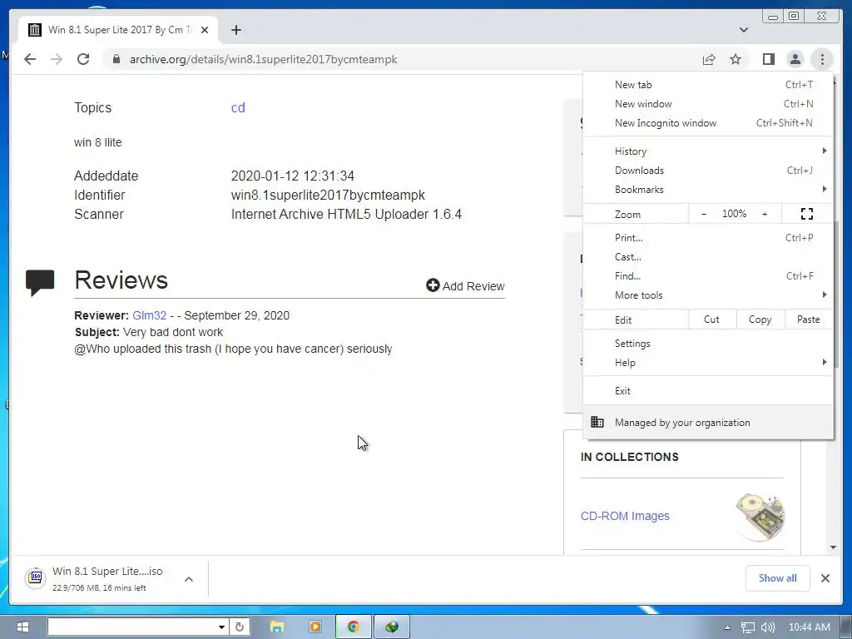
Task: Choose Exit to quit Chrome
Action: coord(708,391)
